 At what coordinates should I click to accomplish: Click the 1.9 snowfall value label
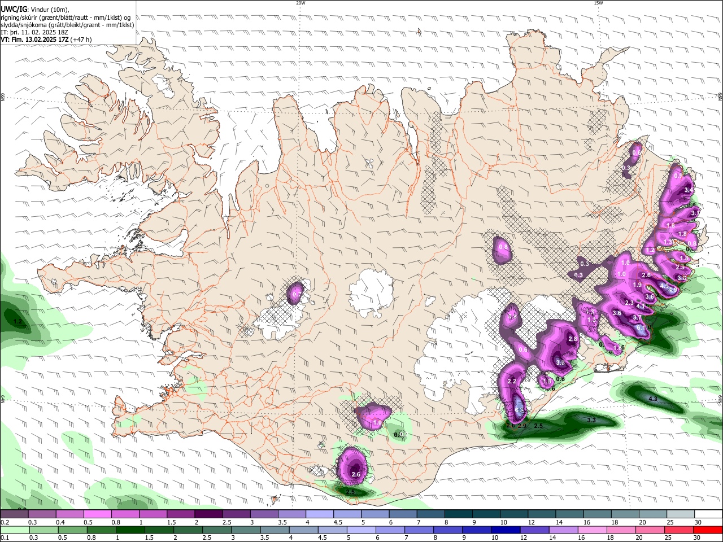(637, 285)
